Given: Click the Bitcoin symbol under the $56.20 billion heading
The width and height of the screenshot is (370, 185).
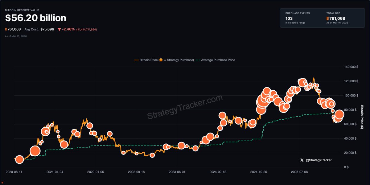Looking at the screenshot, I should tap(6, 29).
